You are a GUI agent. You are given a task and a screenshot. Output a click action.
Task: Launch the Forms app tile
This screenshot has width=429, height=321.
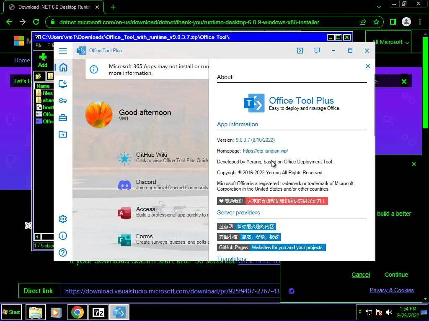pos(163,239)
